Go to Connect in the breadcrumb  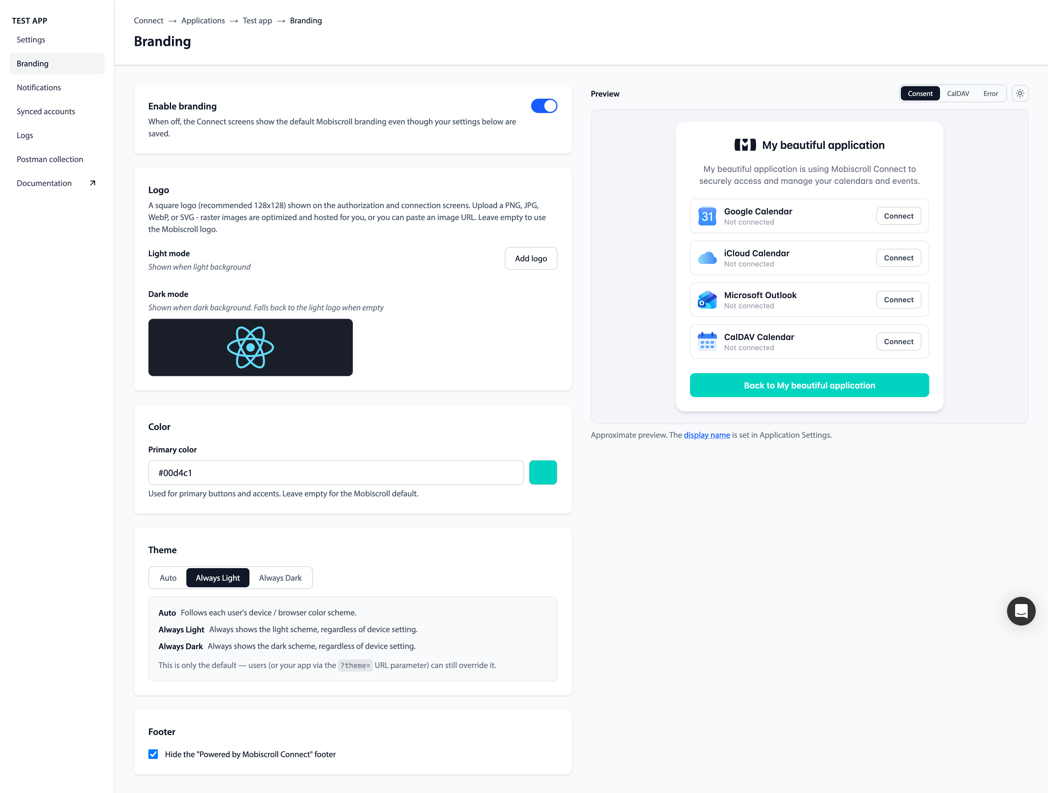148,20
